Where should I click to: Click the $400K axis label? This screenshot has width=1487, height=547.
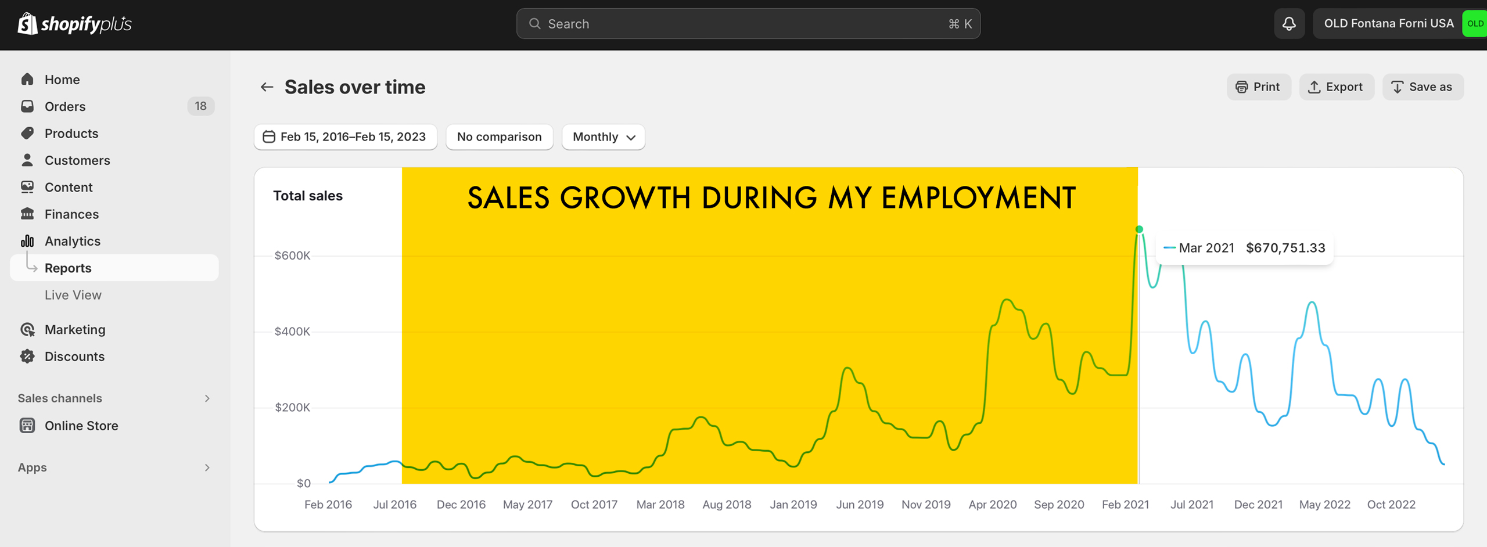pos(293,332)
